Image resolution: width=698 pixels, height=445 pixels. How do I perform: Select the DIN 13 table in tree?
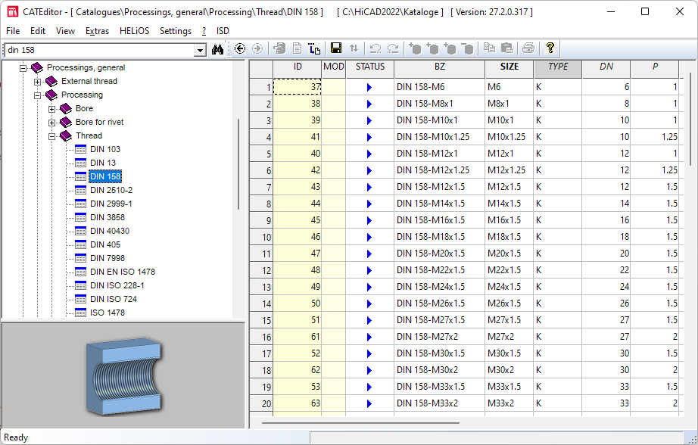coord(103,163)
